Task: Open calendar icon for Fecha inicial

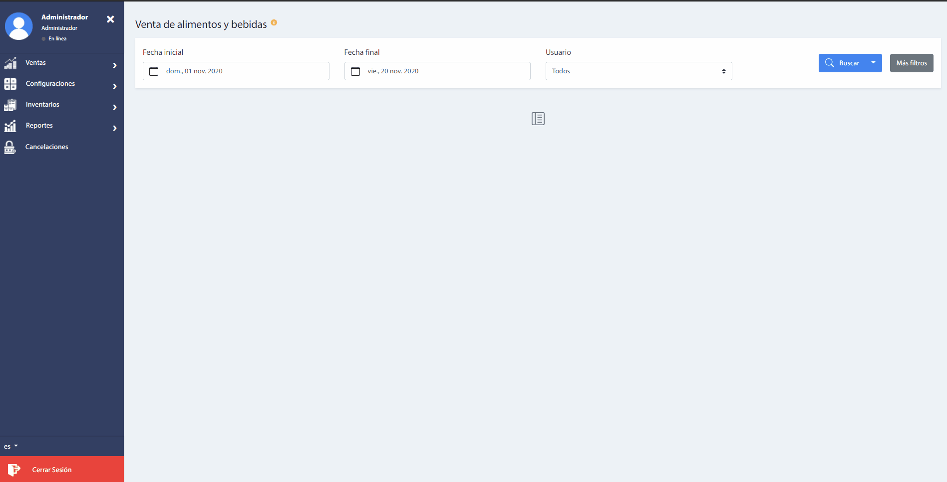Action: (154, 71)
